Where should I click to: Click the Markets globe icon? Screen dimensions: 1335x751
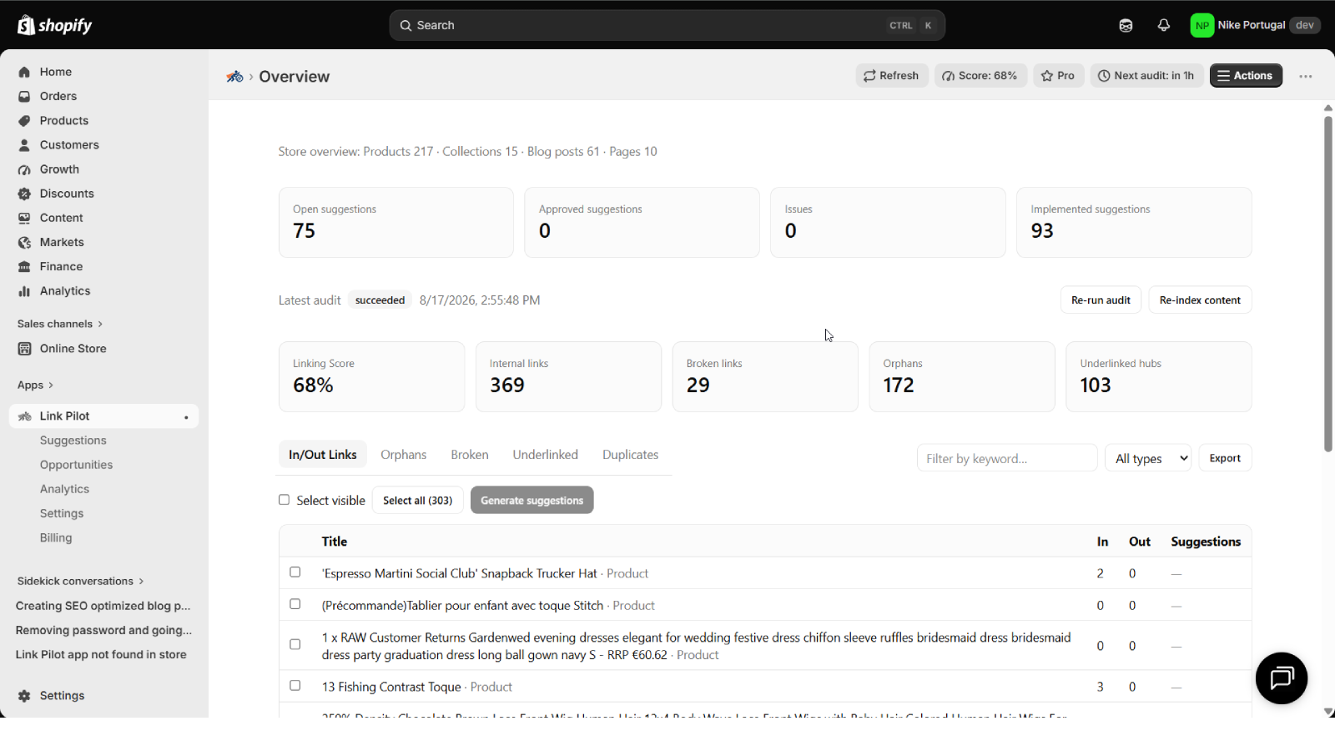(x=24, y=242)
